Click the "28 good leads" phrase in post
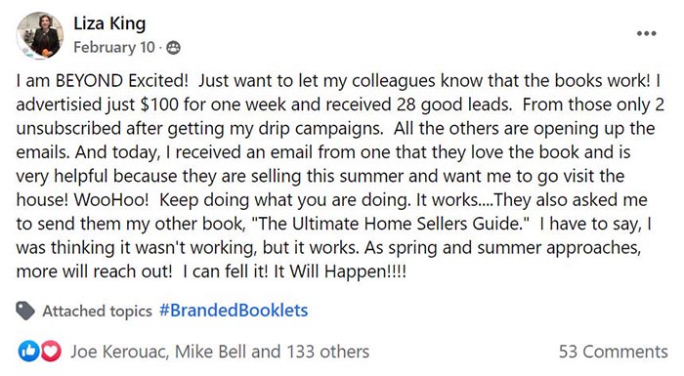Image resolution: width=684 pixels, height=376 pixels. (454, 104)
